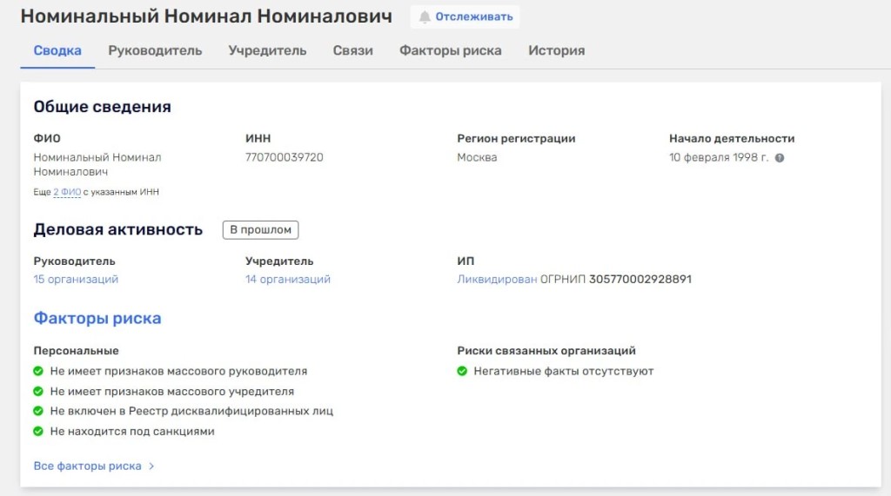Switch to the Руководитель tab
The height and width of the screenshot is (496, 891).
pyautogui.click(x=155, y=50)
